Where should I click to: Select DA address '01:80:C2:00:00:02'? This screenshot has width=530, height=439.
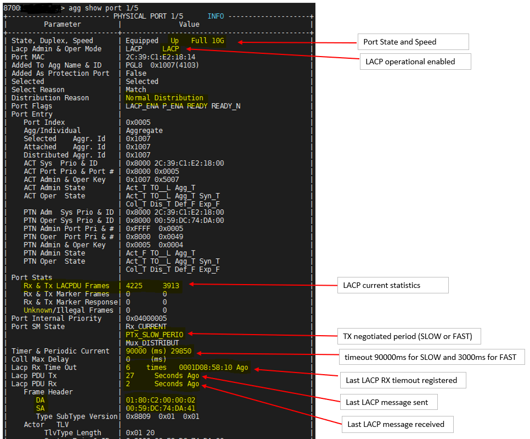(x=161, y=400)
